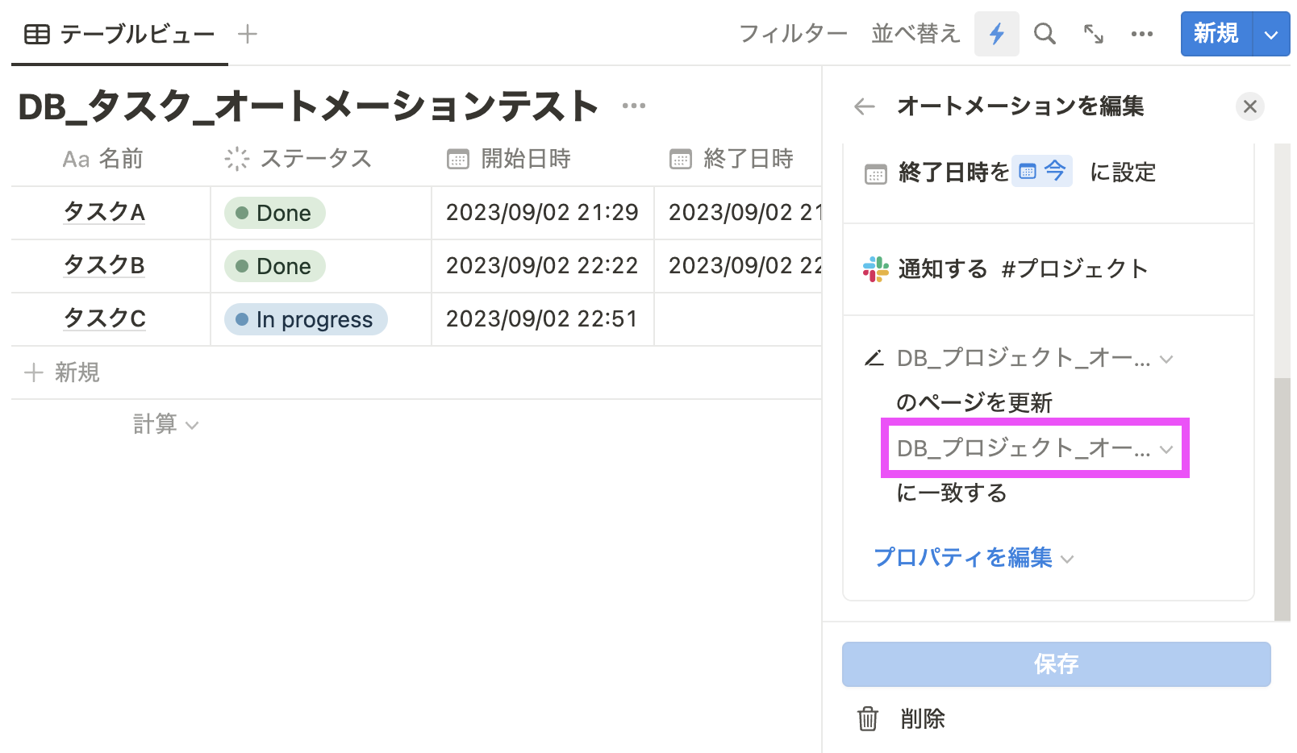1297x753 pixels.
Task: Open the first DB_プロジェクト_オー… dropdown
Action: (1035, 358)
